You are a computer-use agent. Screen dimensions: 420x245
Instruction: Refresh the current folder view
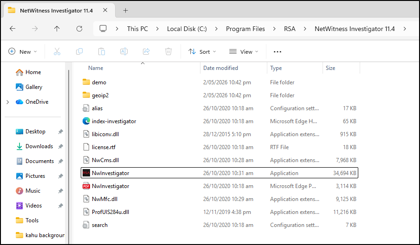(79, 29)
